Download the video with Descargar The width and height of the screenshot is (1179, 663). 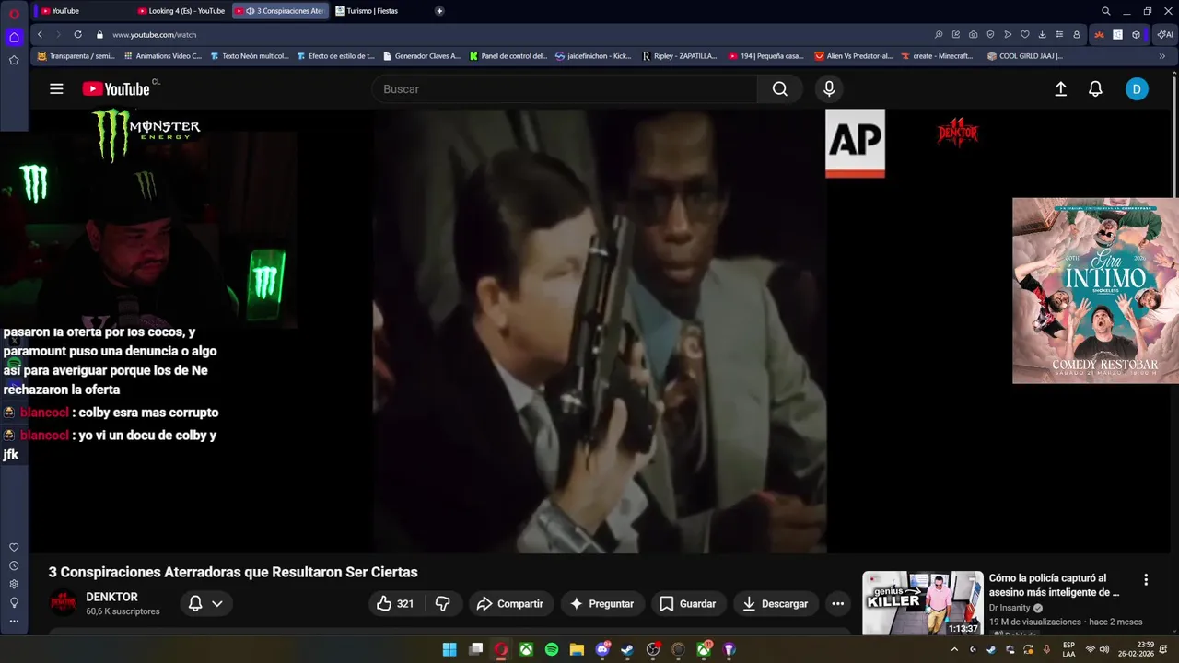coord(776,603)
